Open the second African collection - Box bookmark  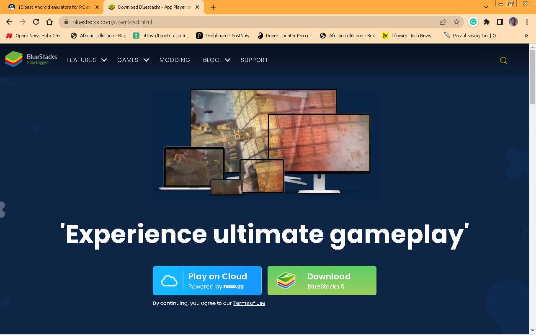(348, 36)
